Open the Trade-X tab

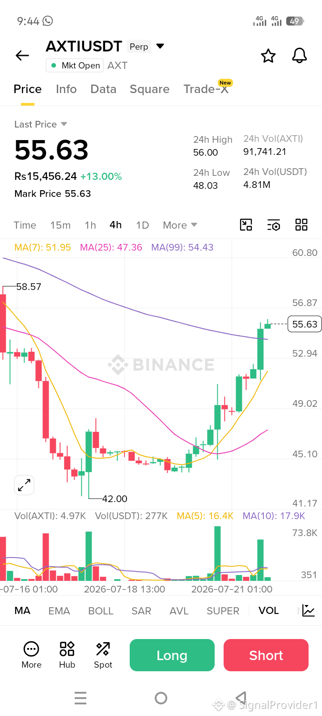coord(206,89)
